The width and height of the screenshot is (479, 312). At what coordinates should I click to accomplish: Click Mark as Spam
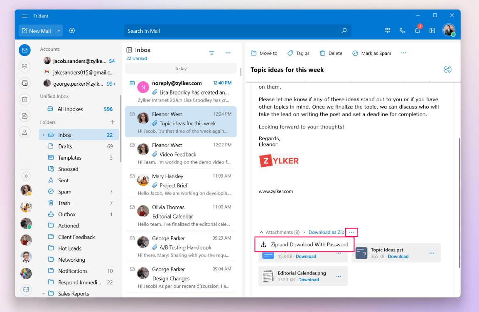371,53
